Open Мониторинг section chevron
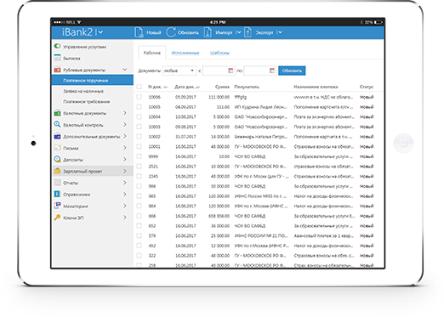Image resolution: width=444 pixels, height=317 pixels. [x=125, y=206]
